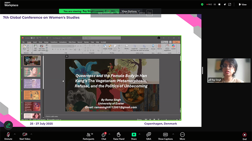The width and height of the screenshot is (252, 141).
Task: Expand video options arrow beside Start Video
Action: tap(31, 134)
